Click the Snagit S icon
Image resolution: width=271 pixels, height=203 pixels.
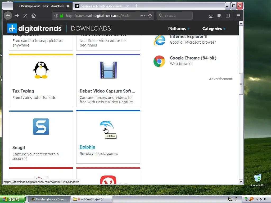pos(41,127)
